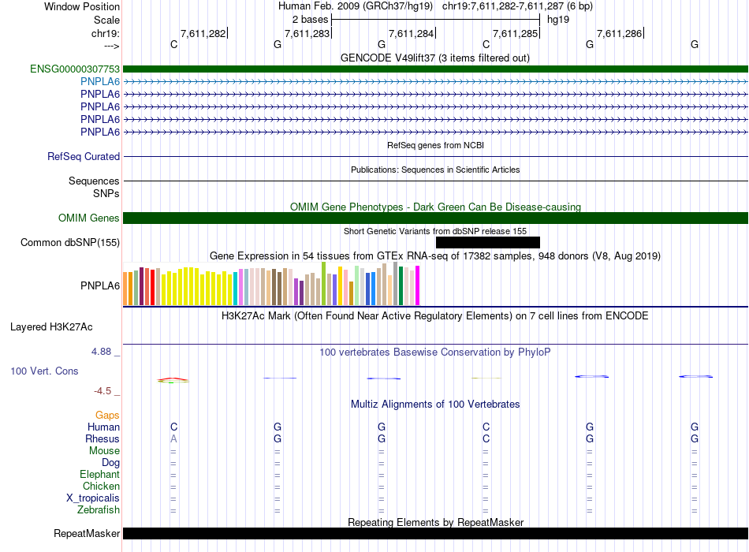
Task: Click 'Multiz Alignments of 100 Vertebrates' title
Action: 435,405
